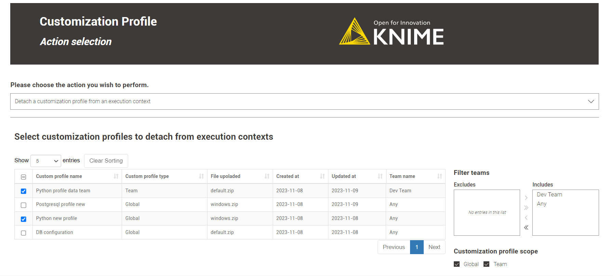This screenshot has height=276, width=613.
Task: Uncheck the Python new profile row
Action: 24,219
